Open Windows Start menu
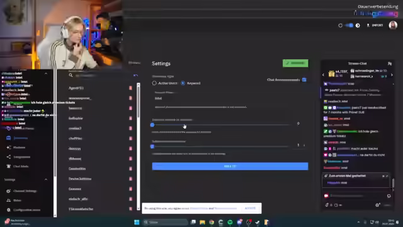The width and height of the screenshot is (403, 227). (x=137, y=222)
